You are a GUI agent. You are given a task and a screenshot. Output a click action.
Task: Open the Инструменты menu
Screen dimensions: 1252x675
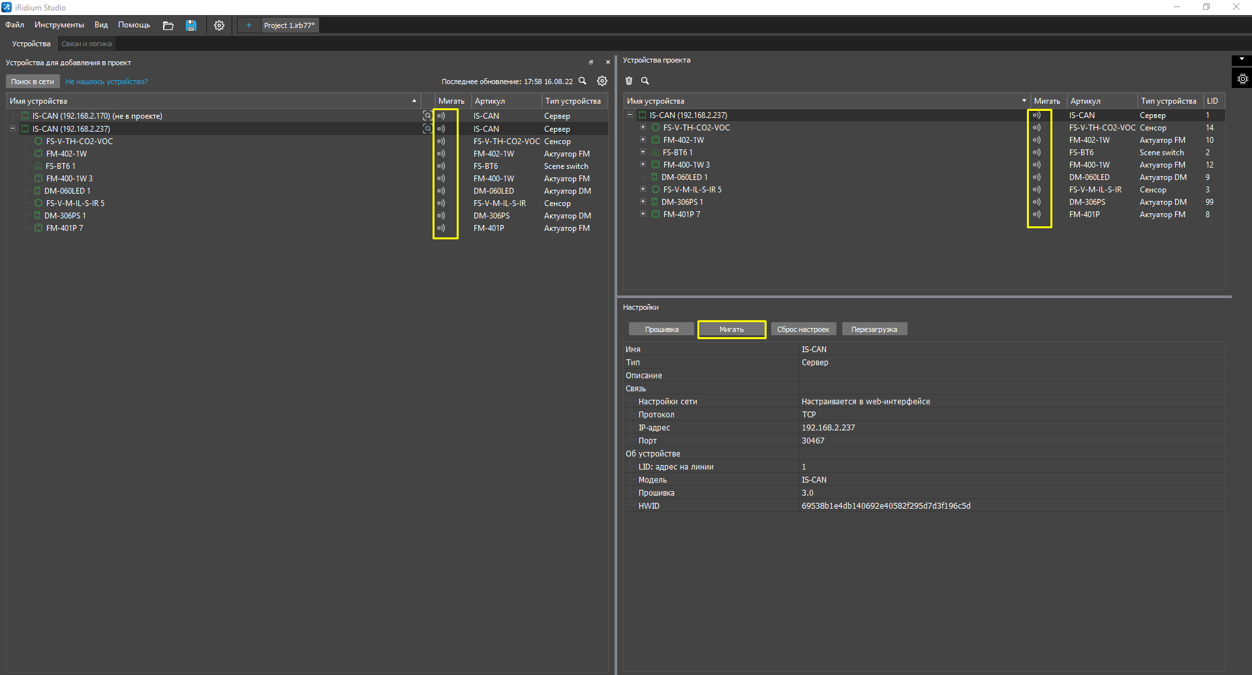(x=59, y=25)
